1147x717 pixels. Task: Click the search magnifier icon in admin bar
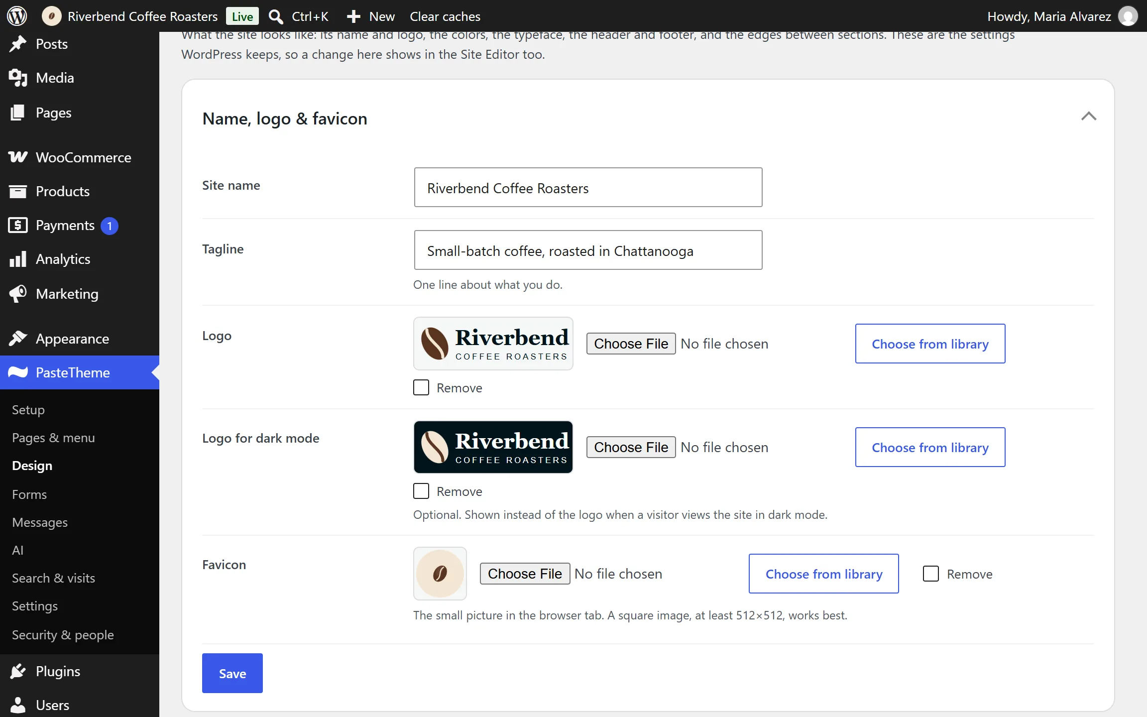point(276,16)
